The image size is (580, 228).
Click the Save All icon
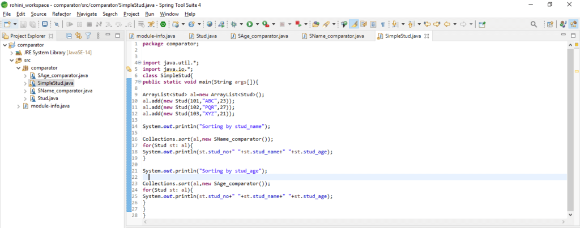coord(32,24)
